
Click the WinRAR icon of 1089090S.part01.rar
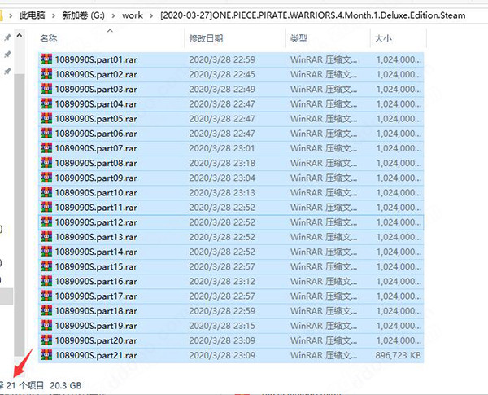coord(46,59)
